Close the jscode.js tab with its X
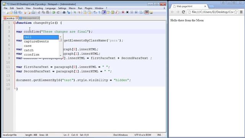 (17, 18)
